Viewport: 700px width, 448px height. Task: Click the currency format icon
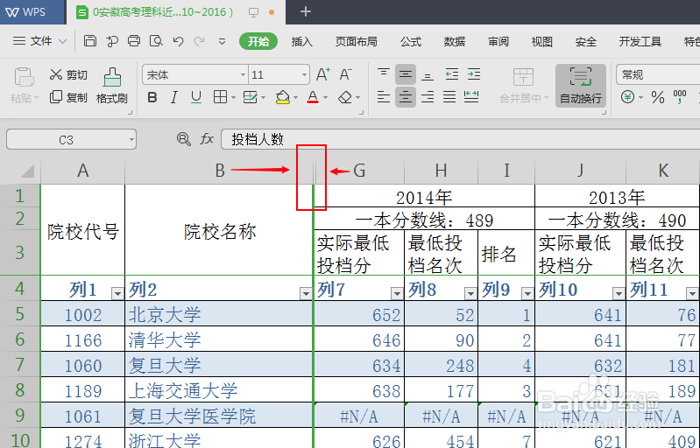[x=627, y=97]
